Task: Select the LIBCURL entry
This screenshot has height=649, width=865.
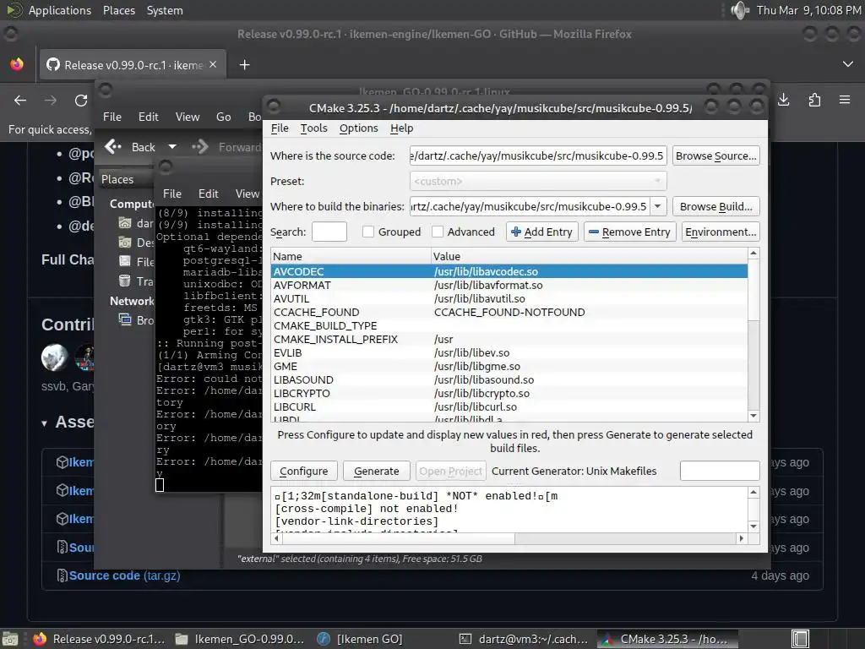Action: pyautogui.click(x=509, y=406)
